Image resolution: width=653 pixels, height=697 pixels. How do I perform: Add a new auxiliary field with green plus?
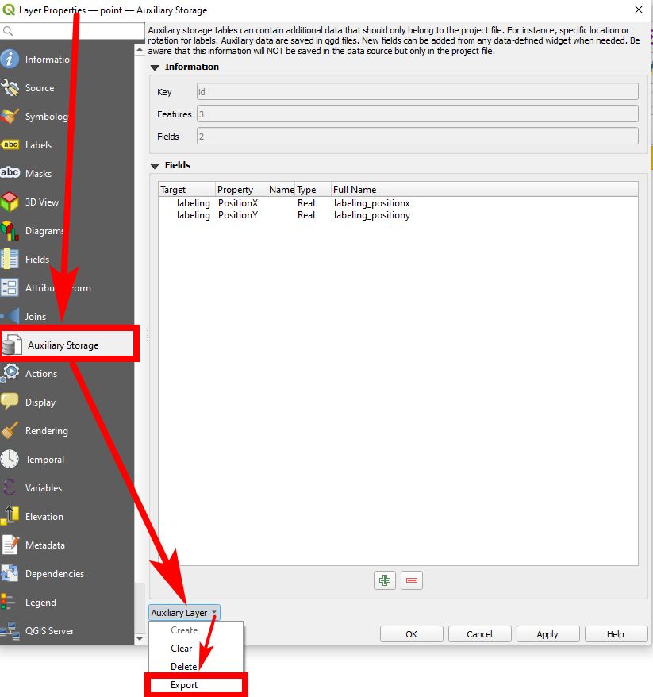(x=385, y=580)
